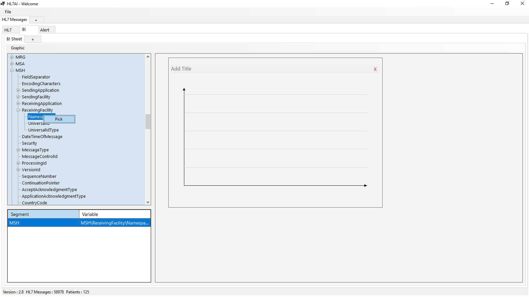The image size is (529, 297).
Task: Open the File menu
Action: (x=8, y=12)
